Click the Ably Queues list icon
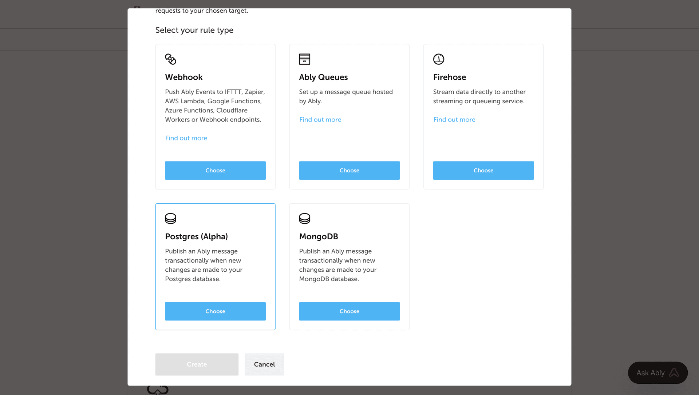Viewport: 699px width, 395px height. 304,59
